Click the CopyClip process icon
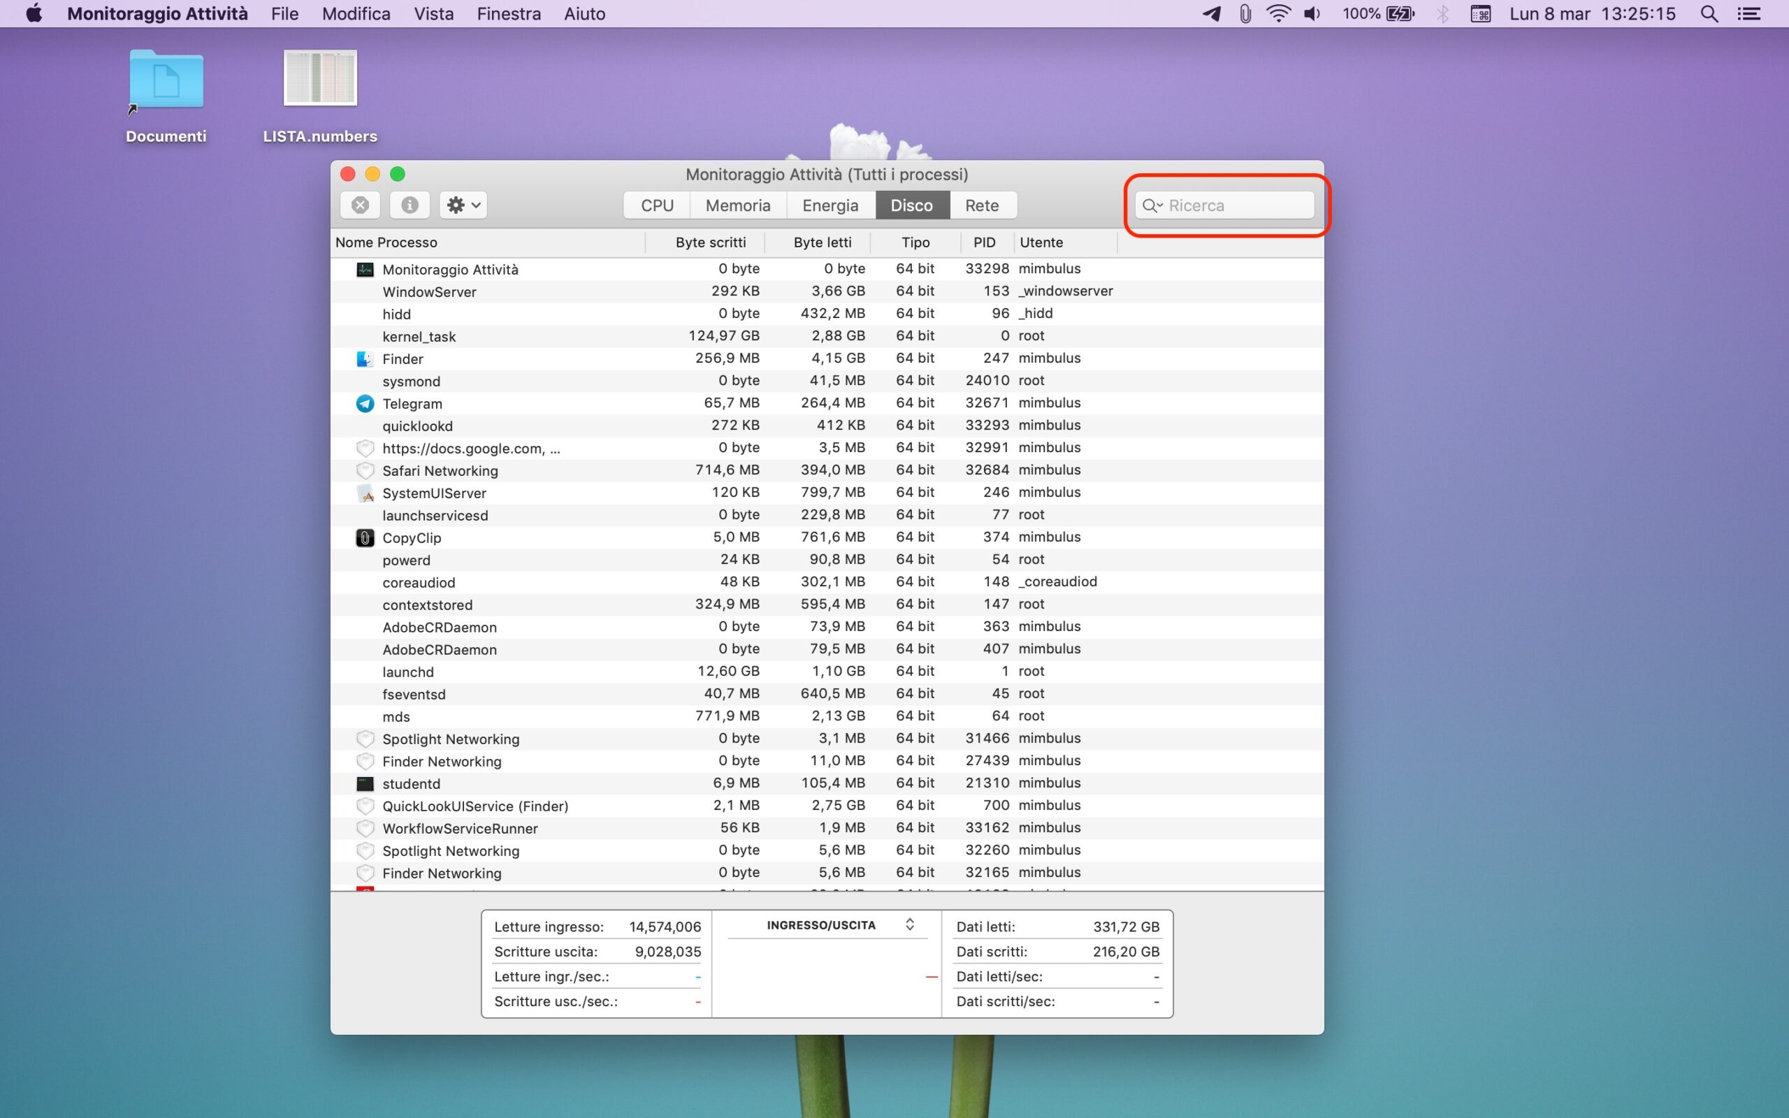 365,537
